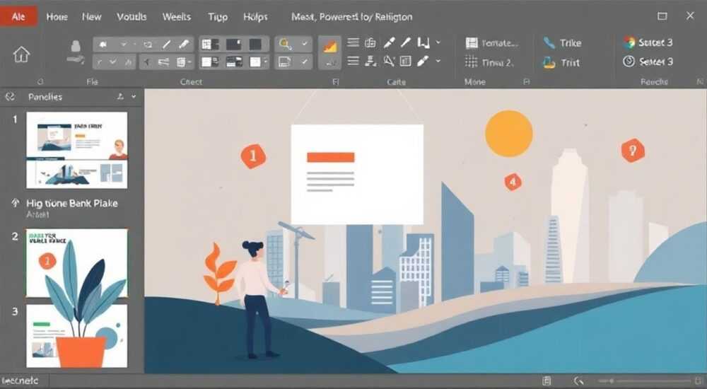Select the brush icon in the first toolbar group

[184, 45]
